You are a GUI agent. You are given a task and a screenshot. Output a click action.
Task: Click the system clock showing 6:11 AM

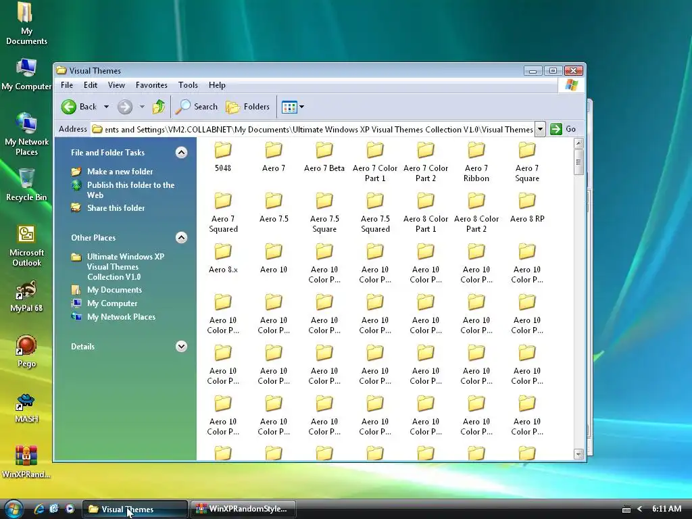tap(666, 509)
